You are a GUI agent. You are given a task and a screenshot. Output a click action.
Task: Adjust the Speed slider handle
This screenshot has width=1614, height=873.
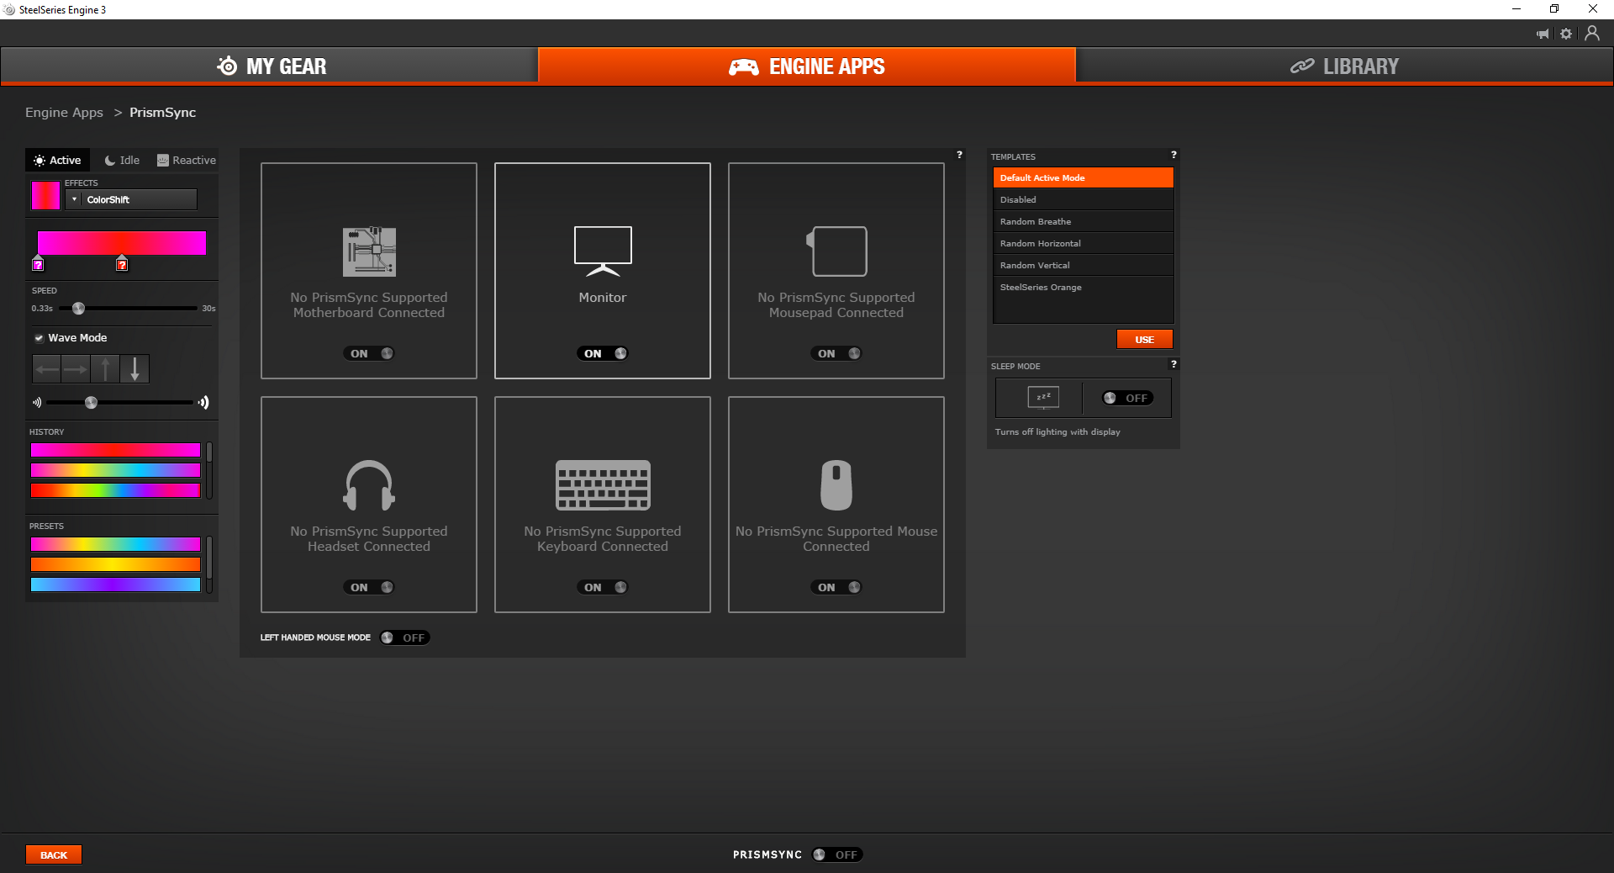78,309
